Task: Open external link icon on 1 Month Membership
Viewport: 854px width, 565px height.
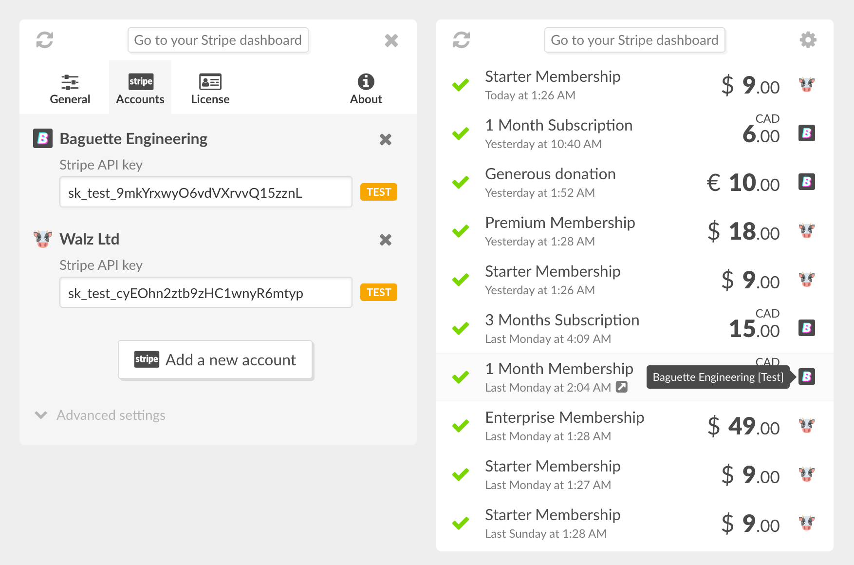Action: point(622,387)
